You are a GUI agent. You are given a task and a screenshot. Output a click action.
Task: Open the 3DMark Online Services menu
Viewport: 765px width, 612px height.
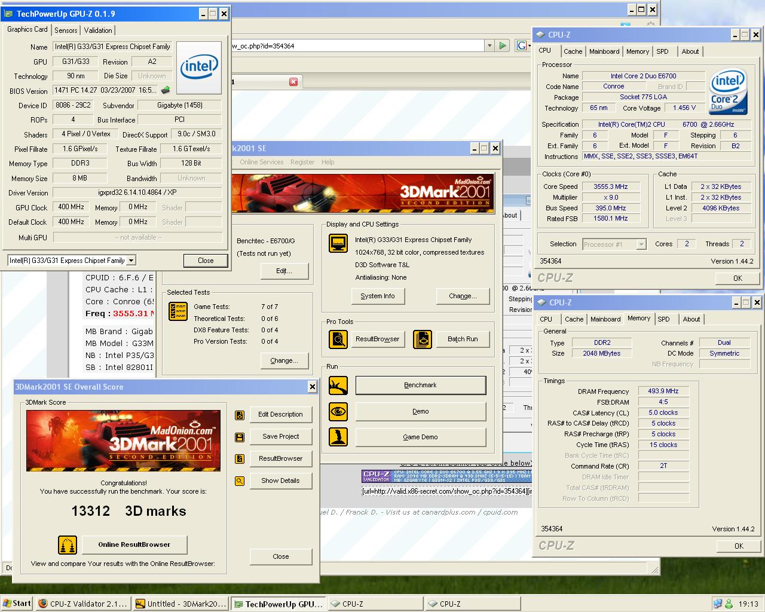point(261,162)
